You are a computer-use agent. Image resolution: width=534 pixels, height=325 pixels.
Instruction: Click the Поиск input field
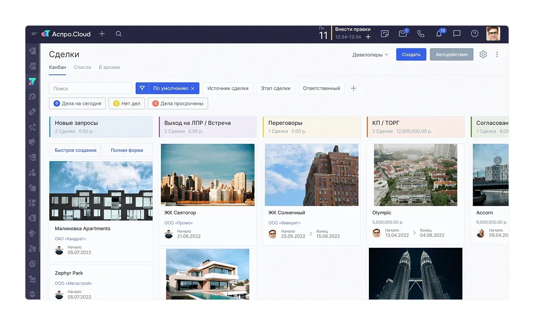click(91, 88)
